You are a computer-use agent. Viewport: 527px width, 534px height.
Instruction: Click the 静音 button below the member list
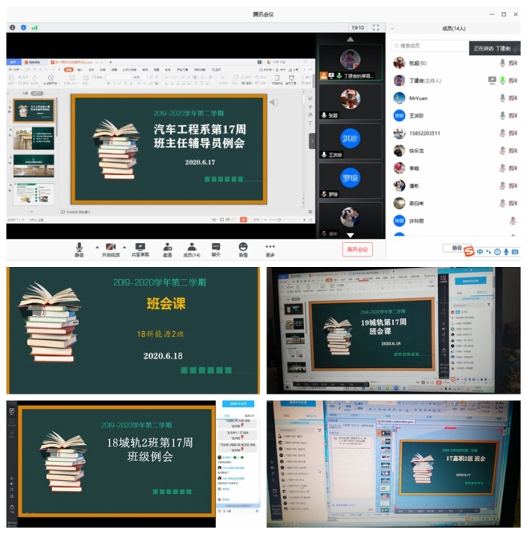click(x=456, y=247)
